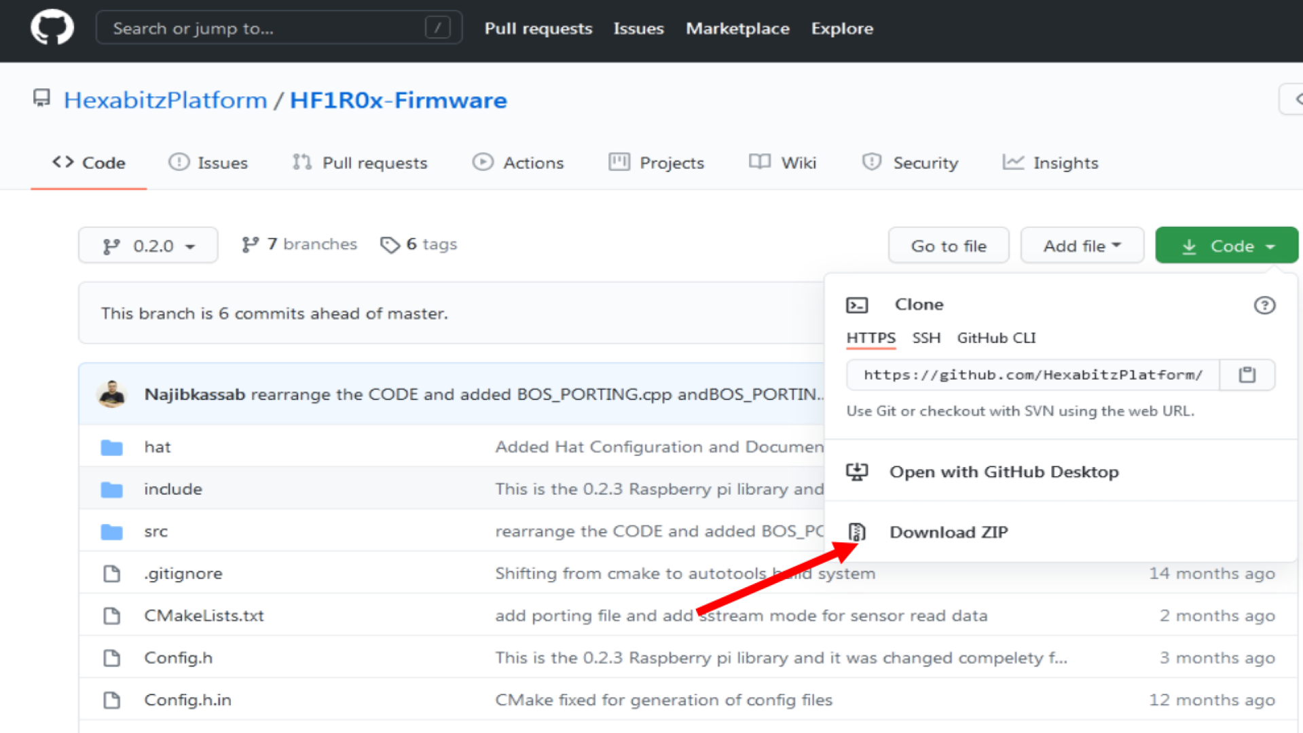Select the SSH clone option

coord(926,338)
